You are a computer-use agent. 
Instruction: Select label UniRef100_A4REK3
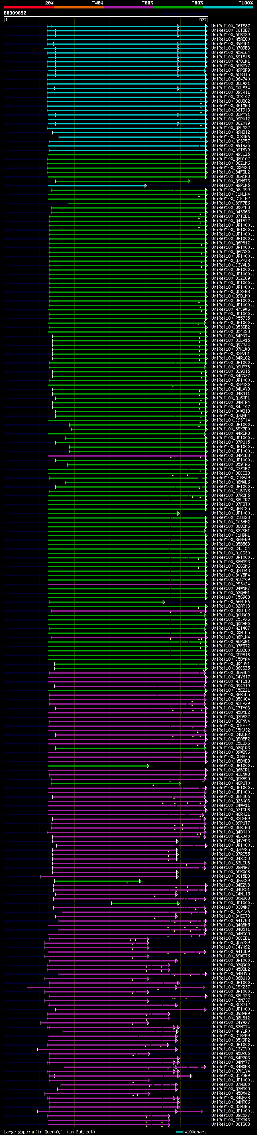pos(230,433)
